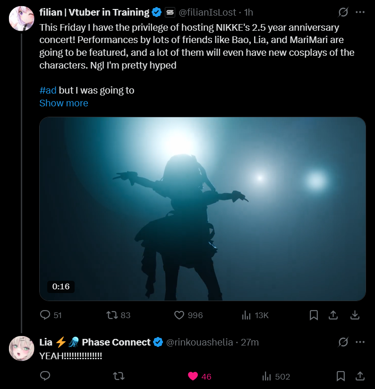
Task: Open more options menu on Lia's reply
Action: click(360, 342)
